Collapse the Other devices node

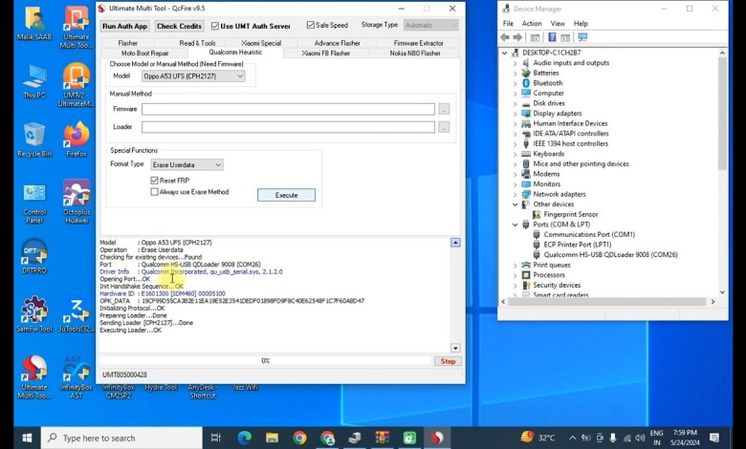pos(516,204)
